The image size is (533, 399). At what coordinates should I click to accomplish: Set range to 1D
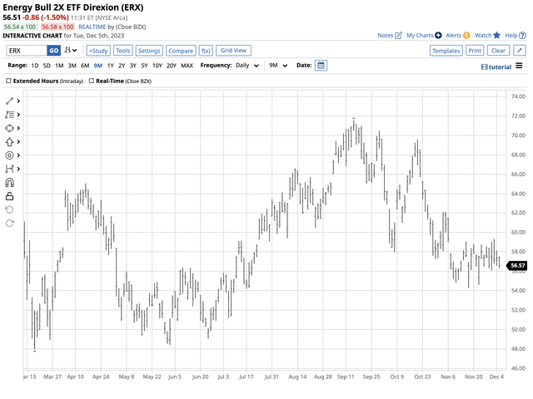coord(35,66)
